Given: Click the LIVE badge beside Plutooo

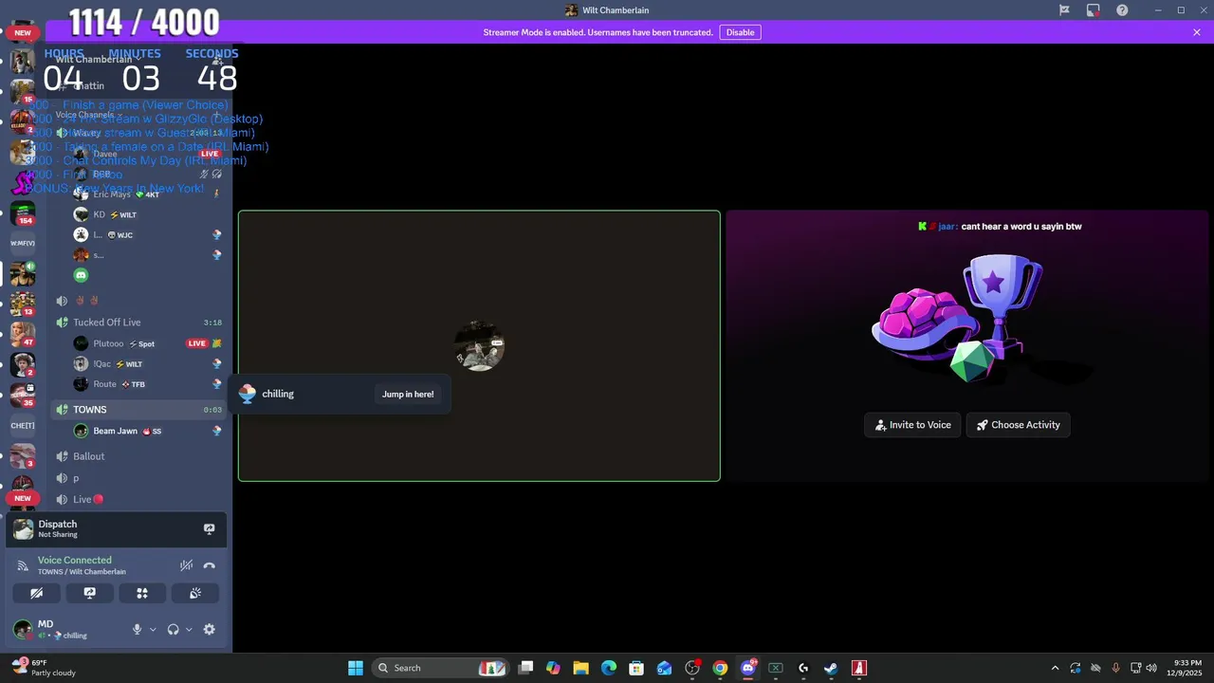Looking at the screenshot, I should click(196, 343).
